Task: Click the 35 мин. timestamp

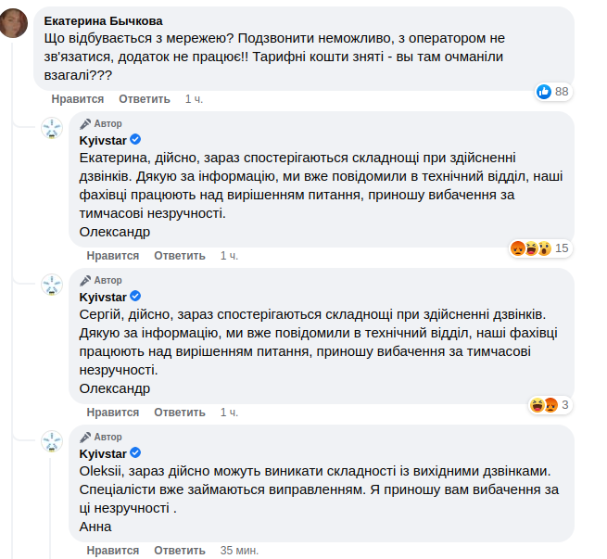Action: [239, 551]
